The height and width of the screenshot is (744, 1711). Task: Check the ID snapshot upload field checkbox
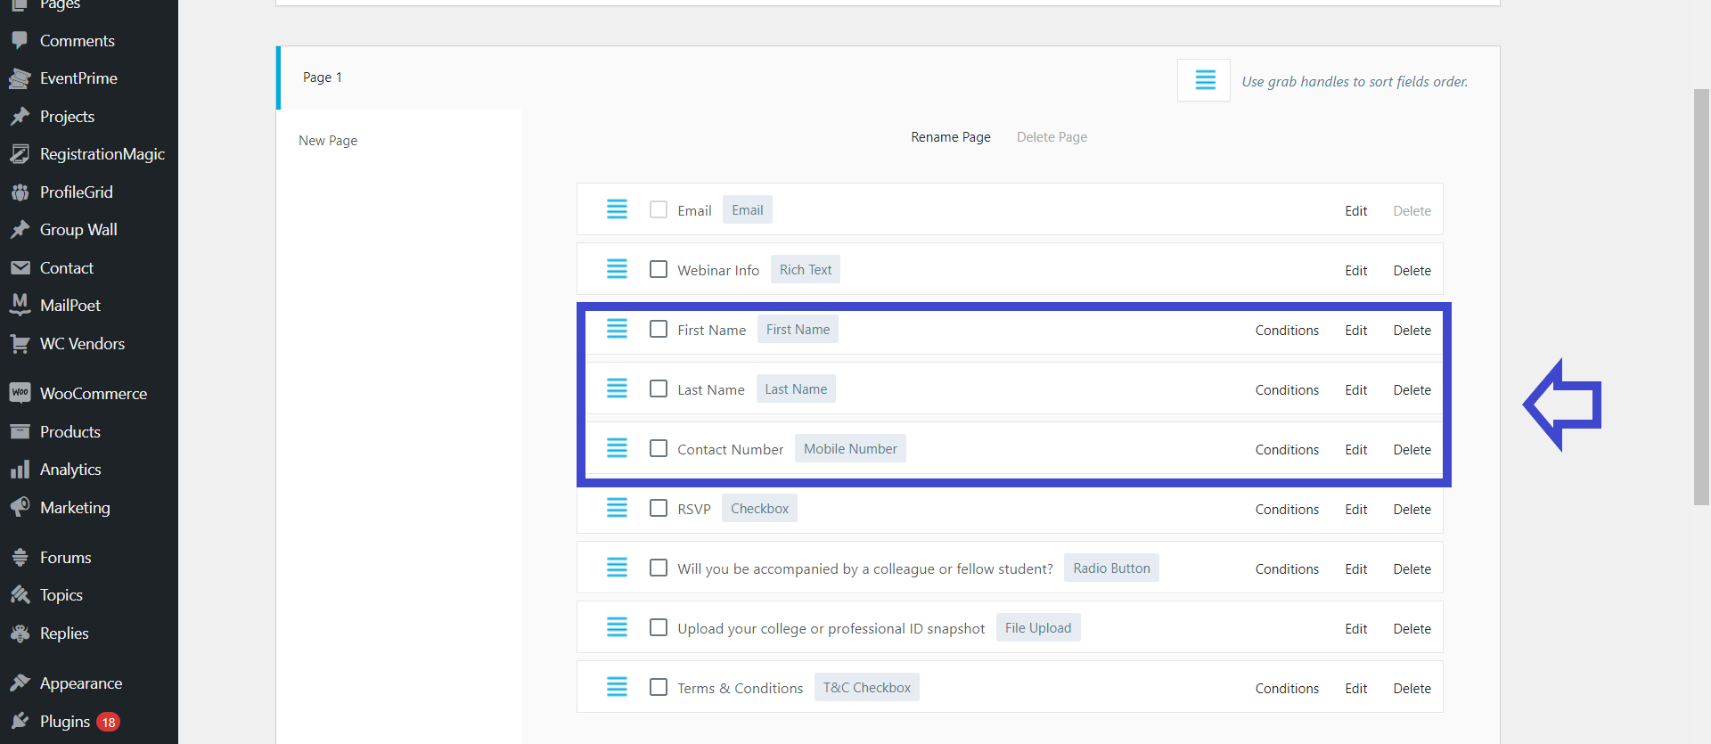[659, 627]
